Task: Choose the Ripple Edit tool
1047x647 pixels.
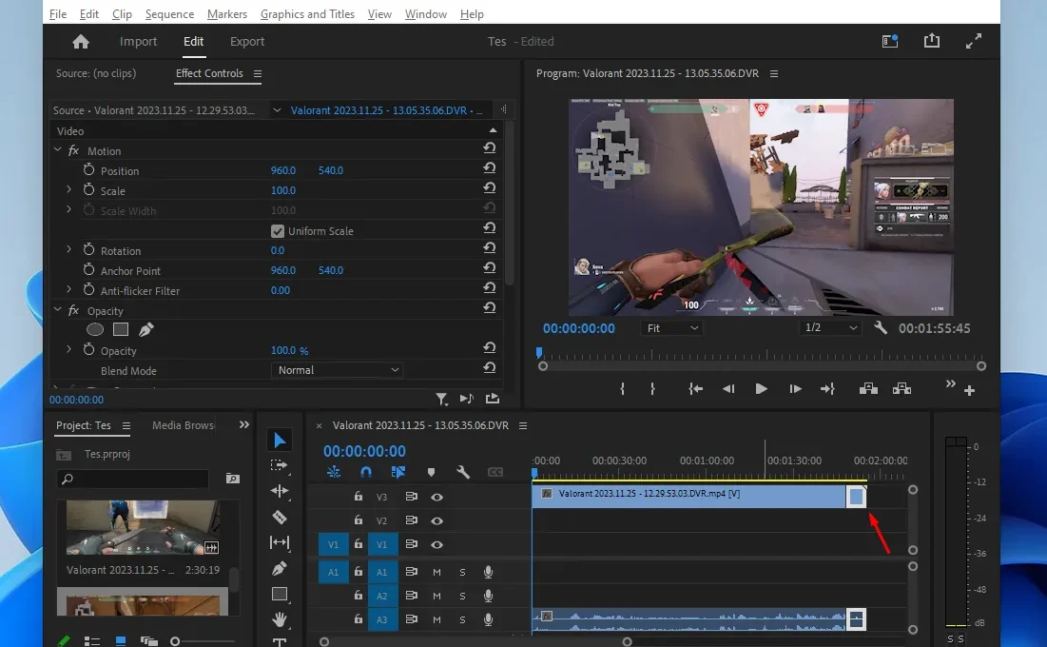Action: point(280,491)
